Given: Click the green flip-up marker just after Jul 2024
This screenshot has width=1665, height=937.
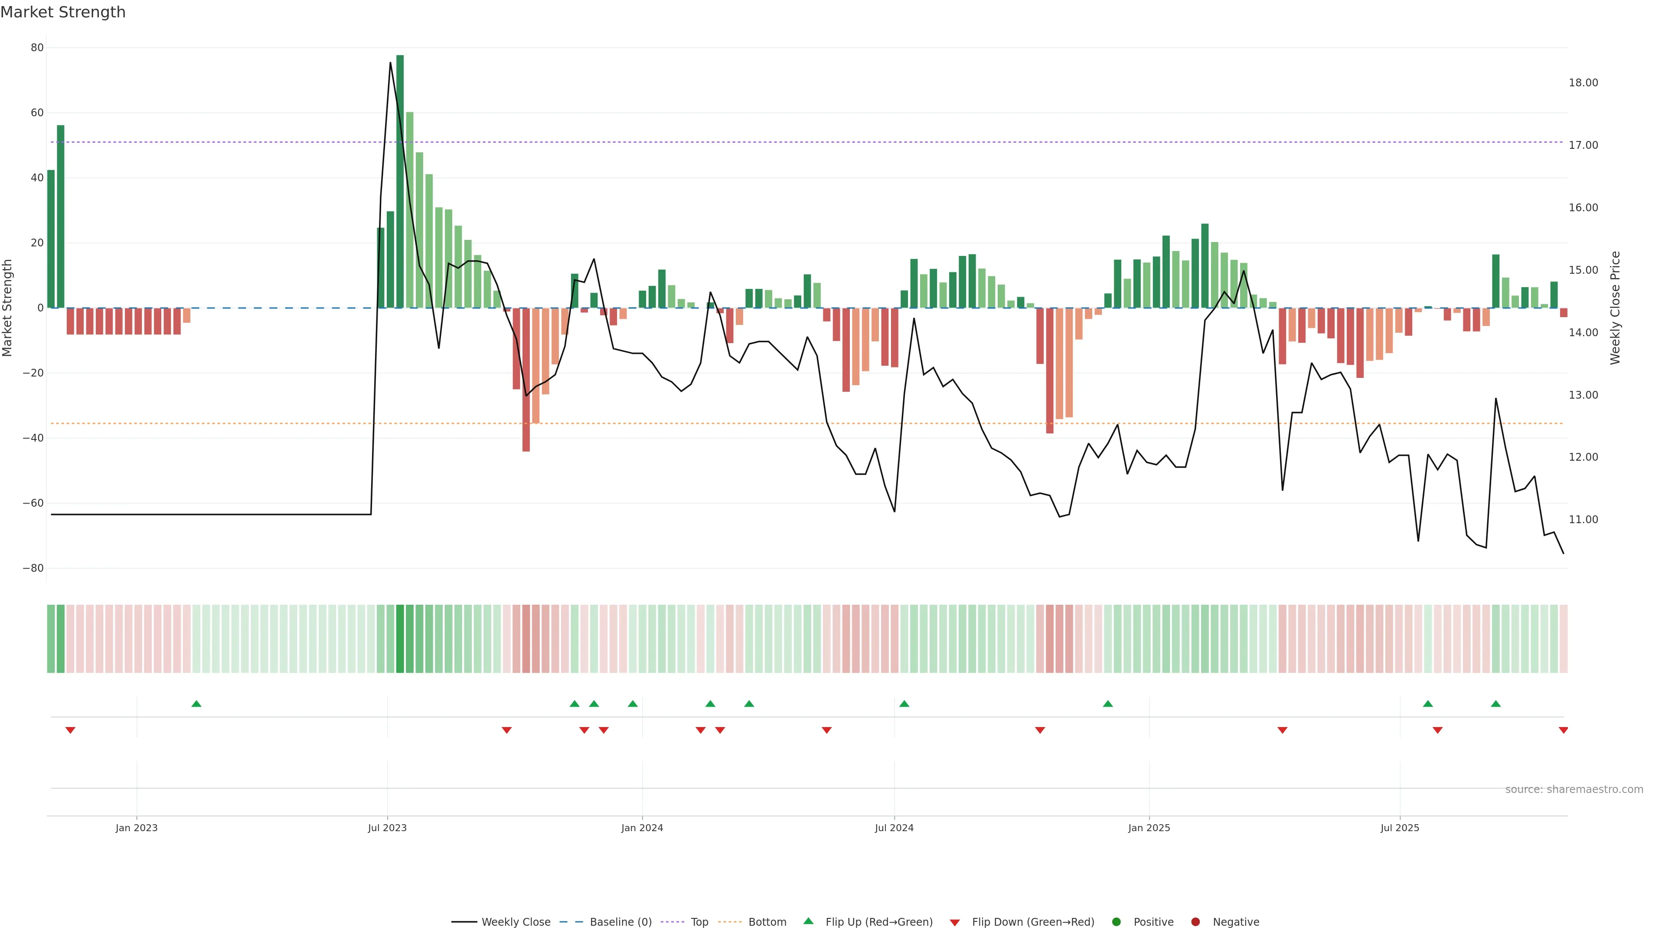Looking at the screenshot, I should pos(904,704).
